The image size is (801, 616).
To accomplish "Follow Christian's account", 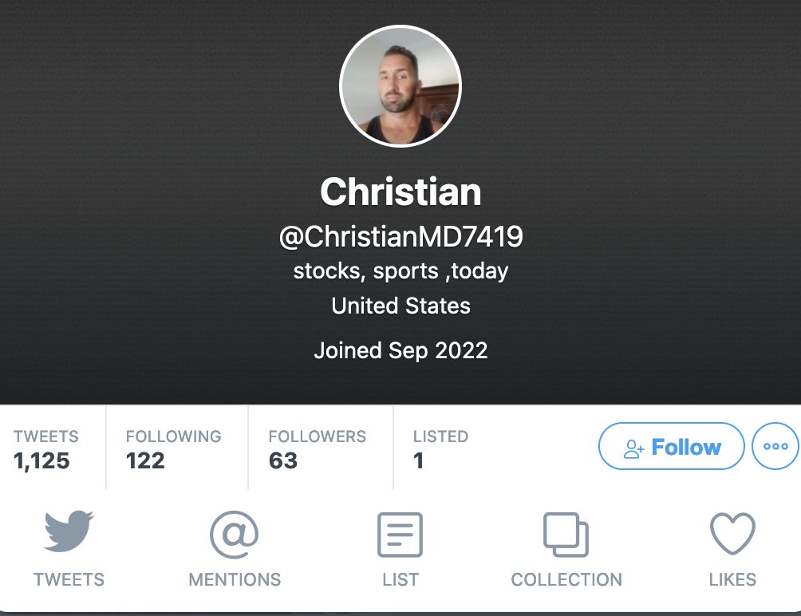I will pyautogui.click(x=671, y=446).
